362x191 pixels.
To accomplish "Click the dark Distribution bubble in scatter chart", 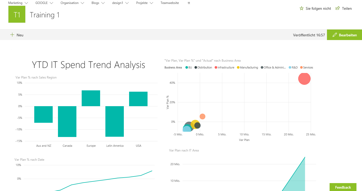I will (x=198, y=126).
